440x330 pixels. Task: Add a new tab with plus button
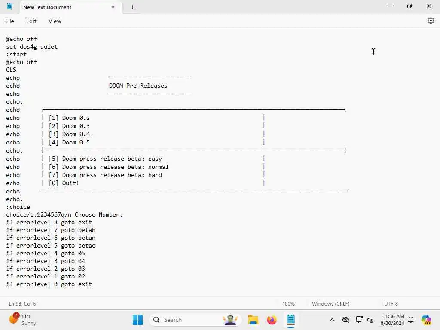[x=133, y=7]
